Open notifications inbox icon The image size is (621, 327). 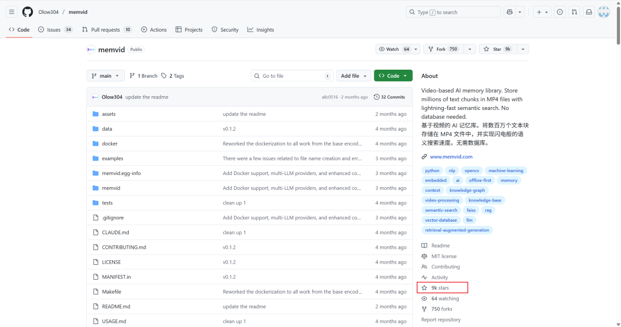point(589,12)
